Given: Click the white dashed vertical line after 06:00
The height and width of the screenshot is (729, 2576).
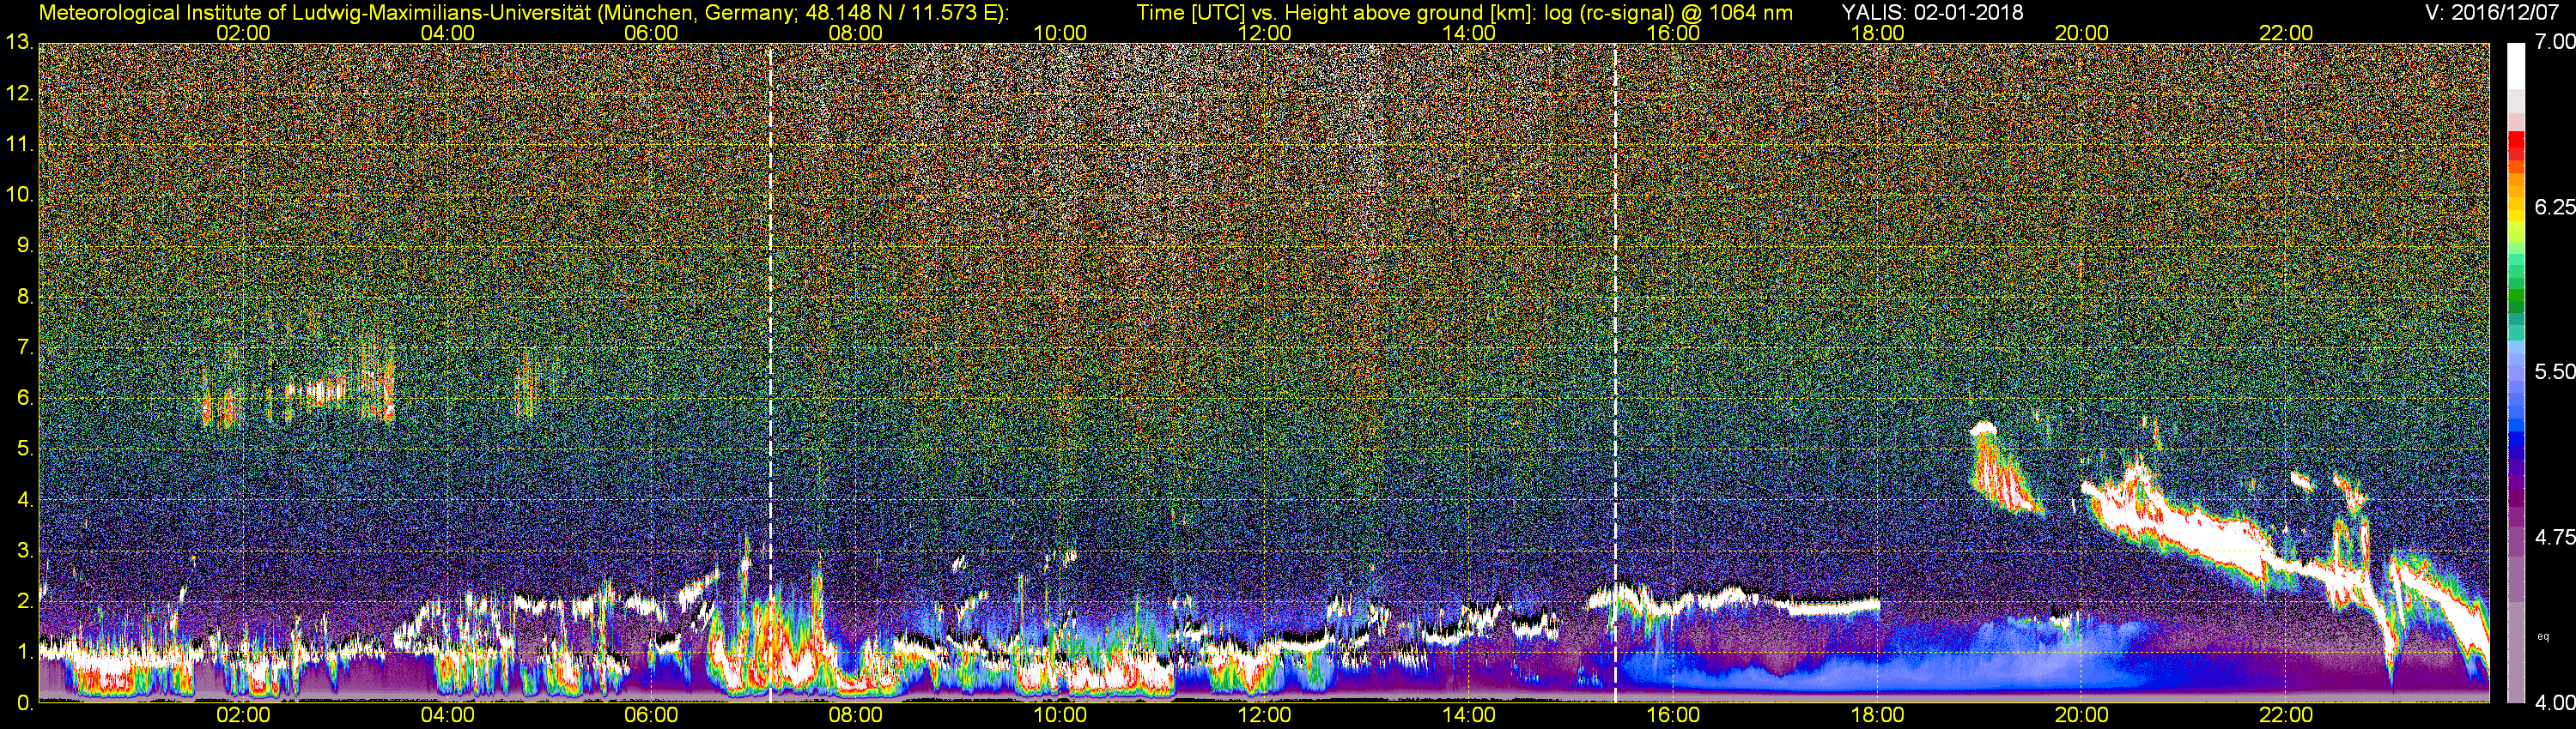Looking at the screenshot, I should 770,375.
